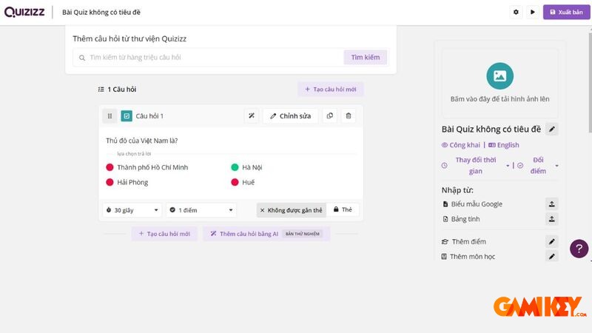
Task: Click the Chỉnh sửa edit button
Action: click(x=290, y=116)
